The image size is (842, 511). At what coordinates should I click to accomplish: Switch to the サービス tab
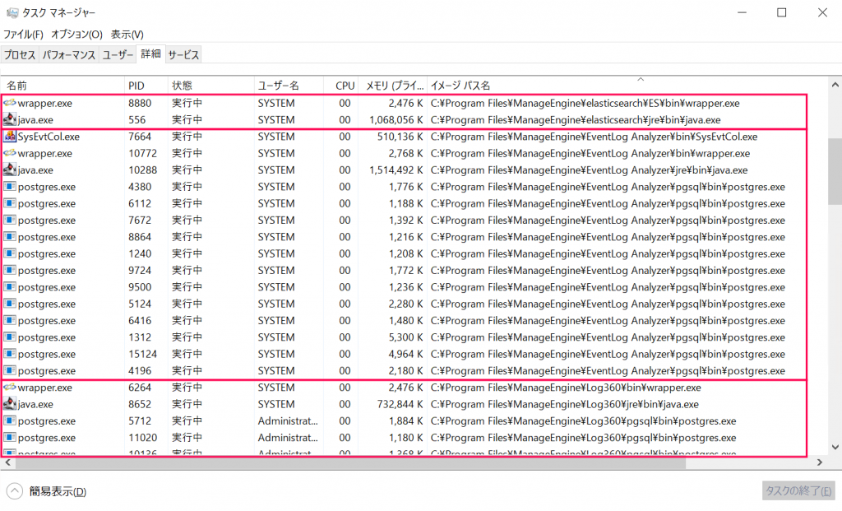click(x=183, y=55)
